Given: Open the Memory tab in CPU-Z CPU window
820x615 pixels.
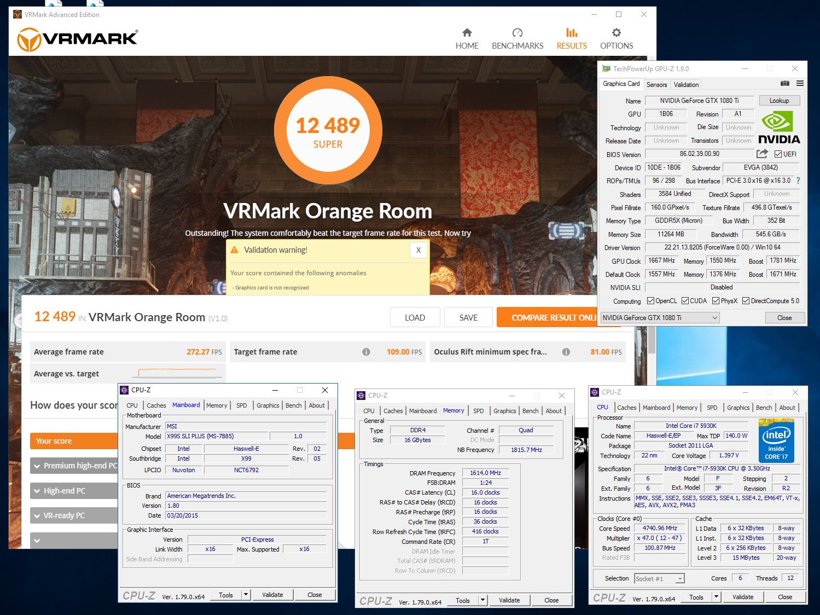Looking at the screenshot, I should 687,408.
